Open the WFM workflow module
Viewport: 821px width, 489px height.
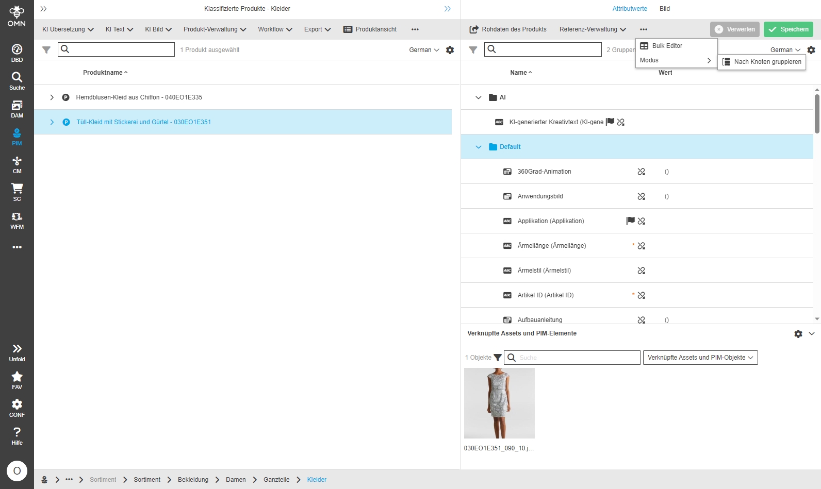[17, 220]
